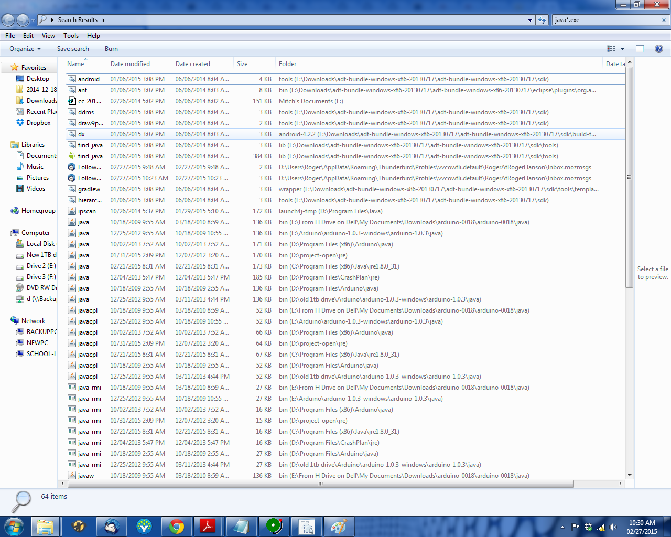Launch Google Chrome from the taskbar

177,526
